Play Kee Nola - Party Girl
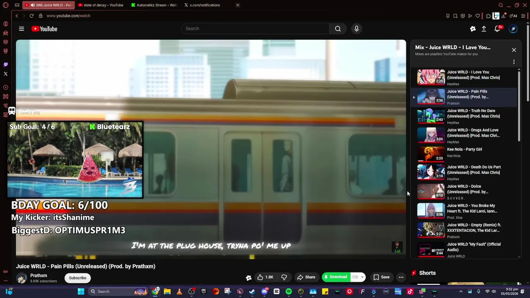This screenshot has height=298, width=530. point(464,154)
